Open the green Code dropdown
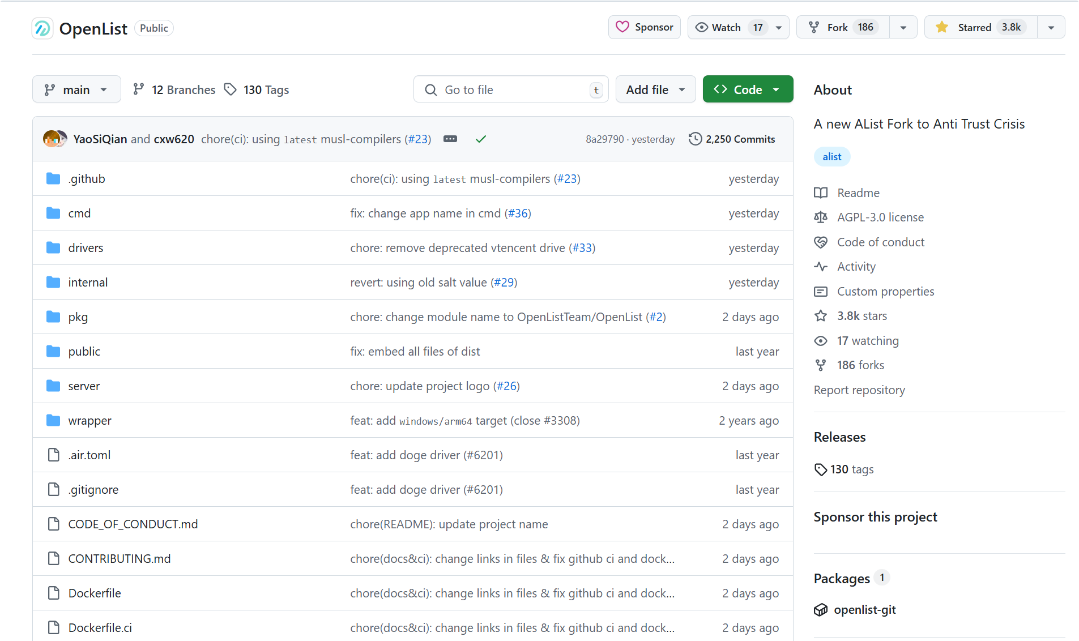The height and width of the screenshot is (641, 1079). coord(748,89)
